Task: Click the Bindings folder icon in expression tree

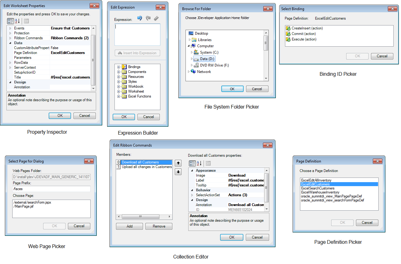Action: (124, 67)
